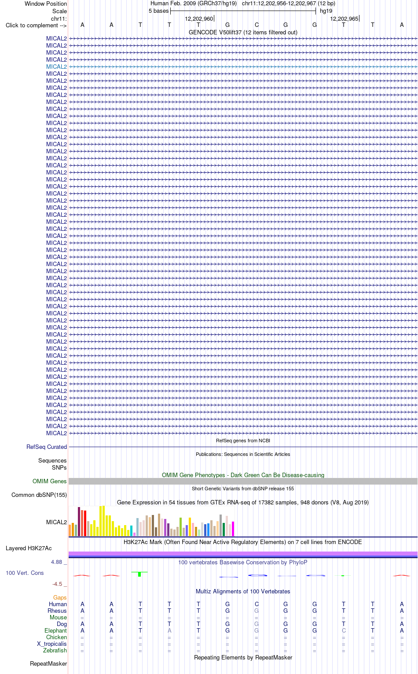Screen dimensions: 418x674
Task: Open 'Multiz Alignments of 100 Vertebrates' title
Action: click(243, 591)
